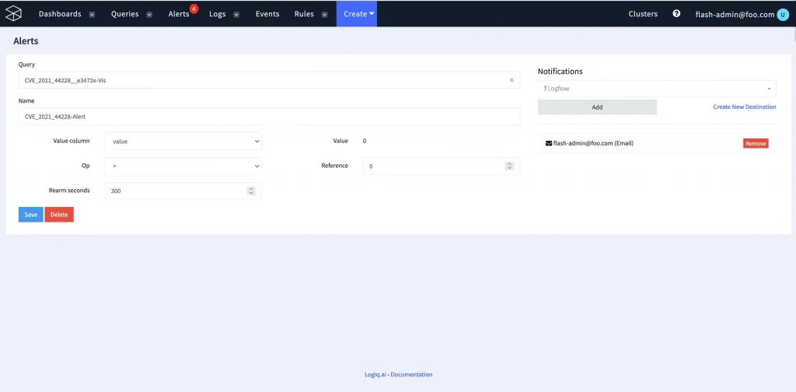
Task: Open the Value column dropdown
Action: [x=183, y=142]
